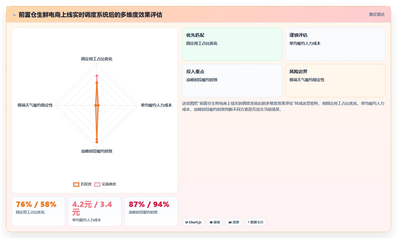Click the 极端天气履约稳定性 text in 风险边界 card
The width and height of the screenshot is (397, 238).
307,80
